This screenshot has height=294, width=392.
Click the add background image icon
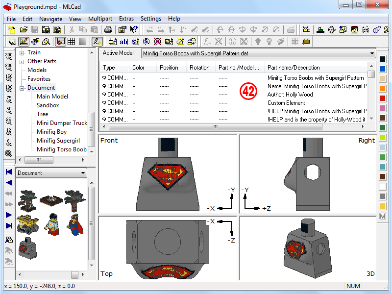pyautogui.click(x=169, y=42)
